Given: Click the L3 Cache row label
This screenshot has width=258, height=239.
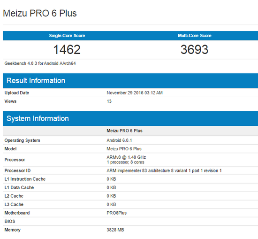Looking at the screenshot, I should [14, 204].
